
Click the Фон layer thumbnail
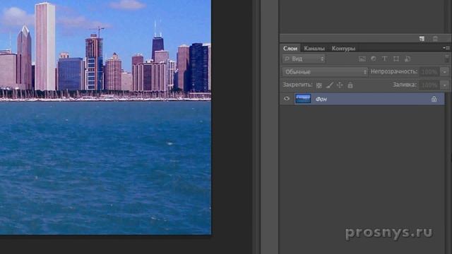click(303, 99)
